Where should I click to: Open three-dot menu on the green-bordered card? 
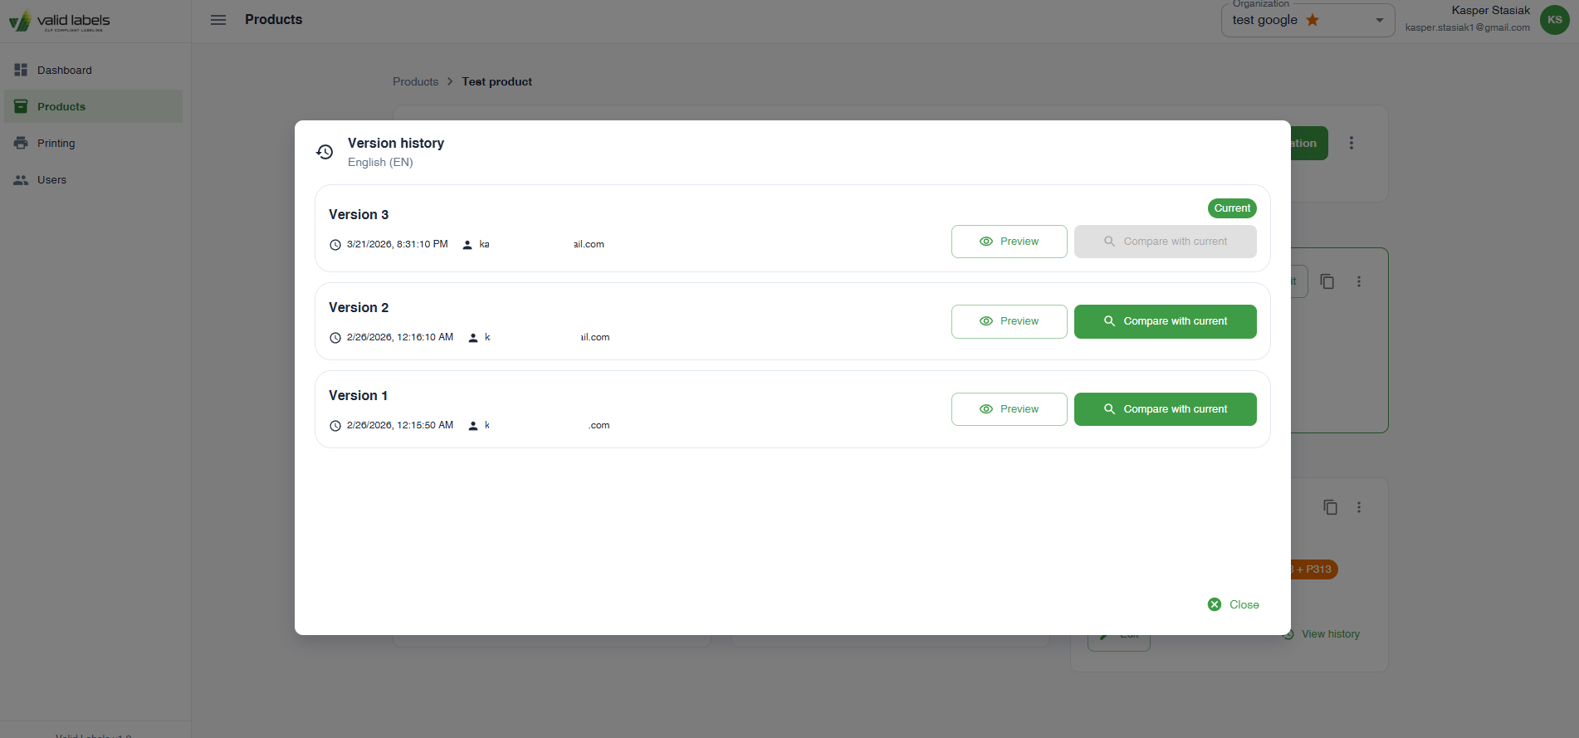point(1359,281)
